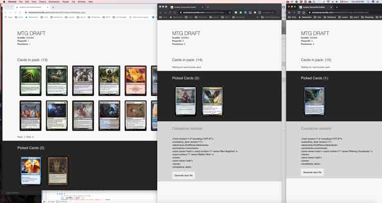Click the 'Cockatrice decklist' heading in middle window
Image resolution: width=382 pixels, height=203 pixels.
pyautogui.click(x=188, y=128)
